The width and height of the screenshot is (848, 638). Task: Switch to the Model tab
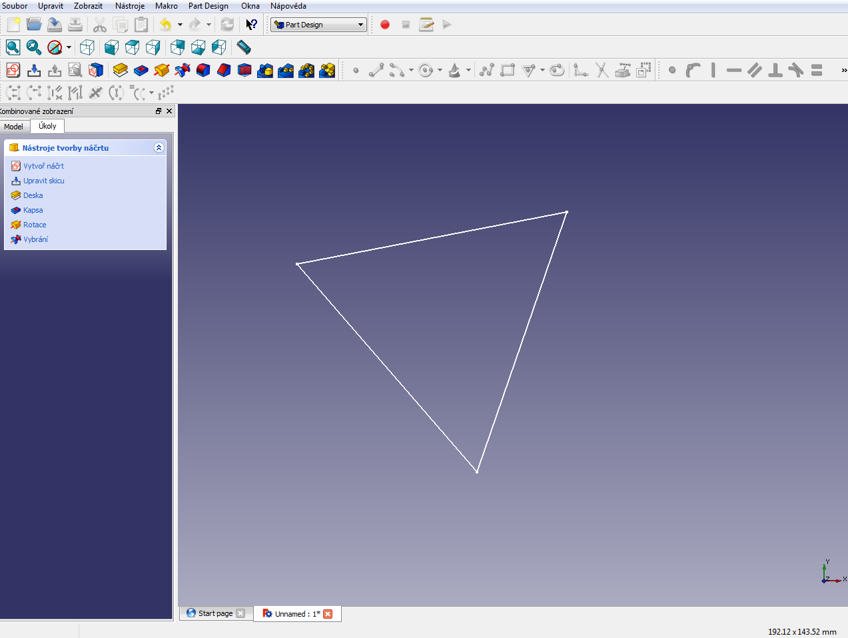[13, 127]
